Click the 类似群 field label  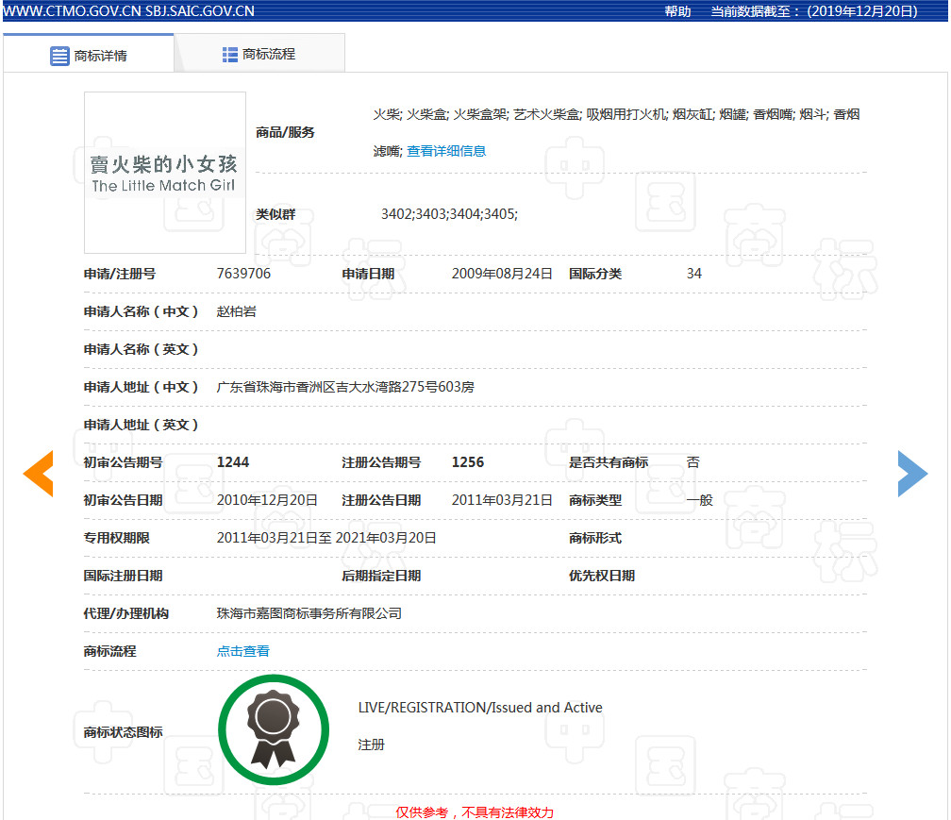pyautogui.click(x=275, y=214)
